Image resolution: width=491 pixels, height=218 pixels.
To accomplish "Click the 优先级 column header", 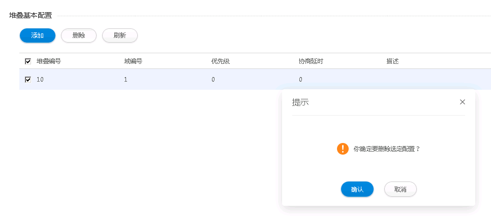I will click(x=221, y=61).
